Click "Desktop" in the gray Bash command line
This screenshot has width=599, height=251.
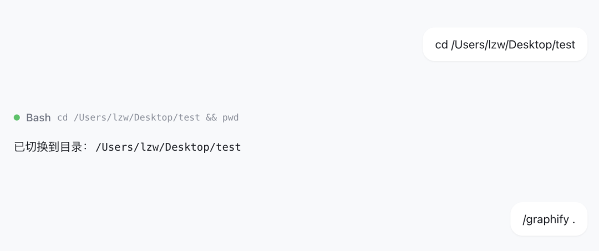151,117
